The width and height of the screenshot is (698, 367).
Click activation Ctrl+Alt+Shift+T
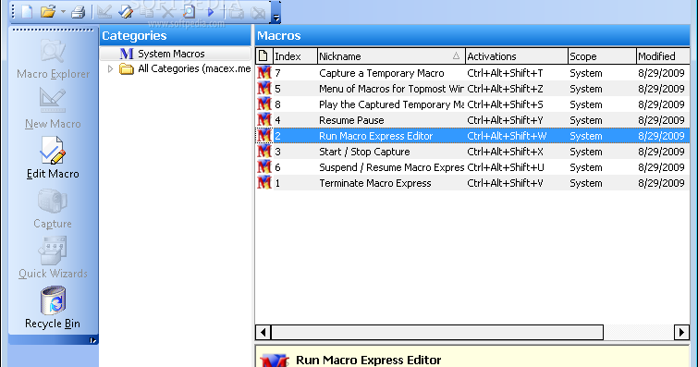coord(505,73)
